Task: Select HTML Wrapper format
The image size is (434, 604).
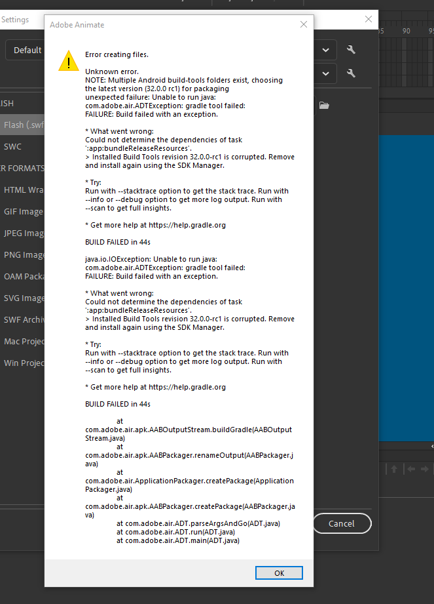Action: coord(22,190)
